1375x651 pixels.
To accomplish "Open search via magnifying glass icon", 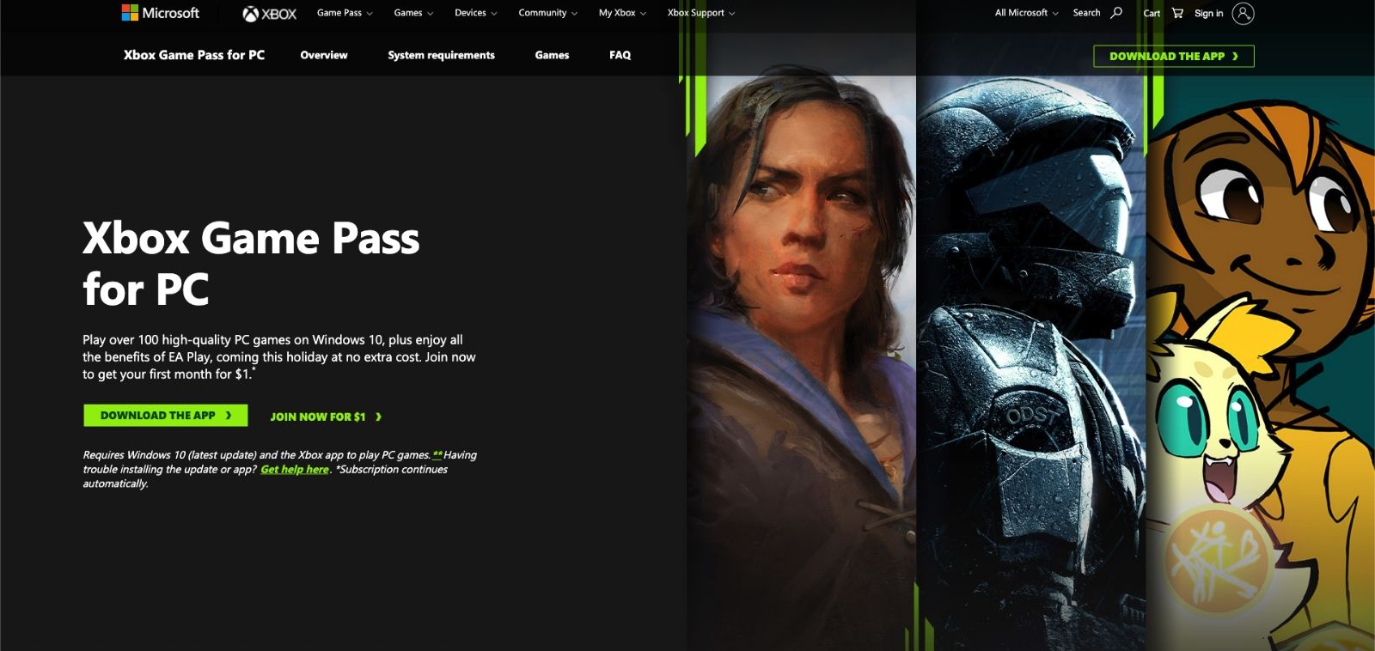I will 1116,13.
